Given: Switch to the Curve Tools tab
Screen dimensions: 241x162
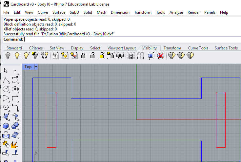Looking at the screenshot, I should point(198,48).
